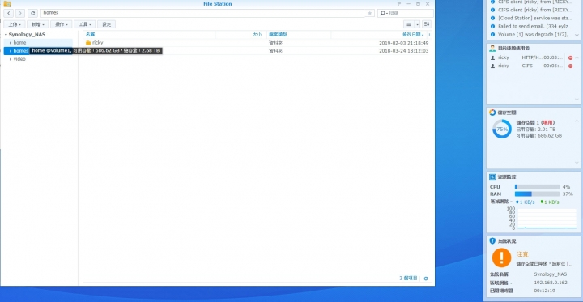Click info icon beside Volume [1] degrade log

493,34
